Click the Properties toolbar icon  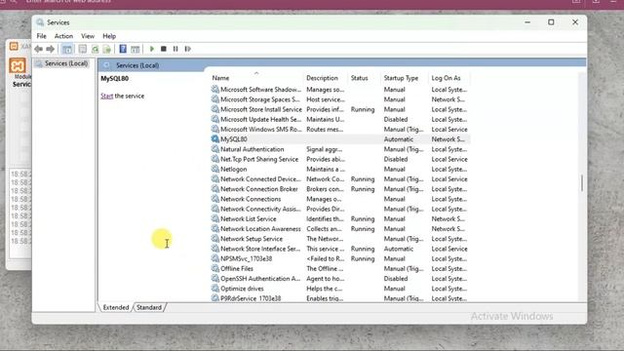click(82, 49)
